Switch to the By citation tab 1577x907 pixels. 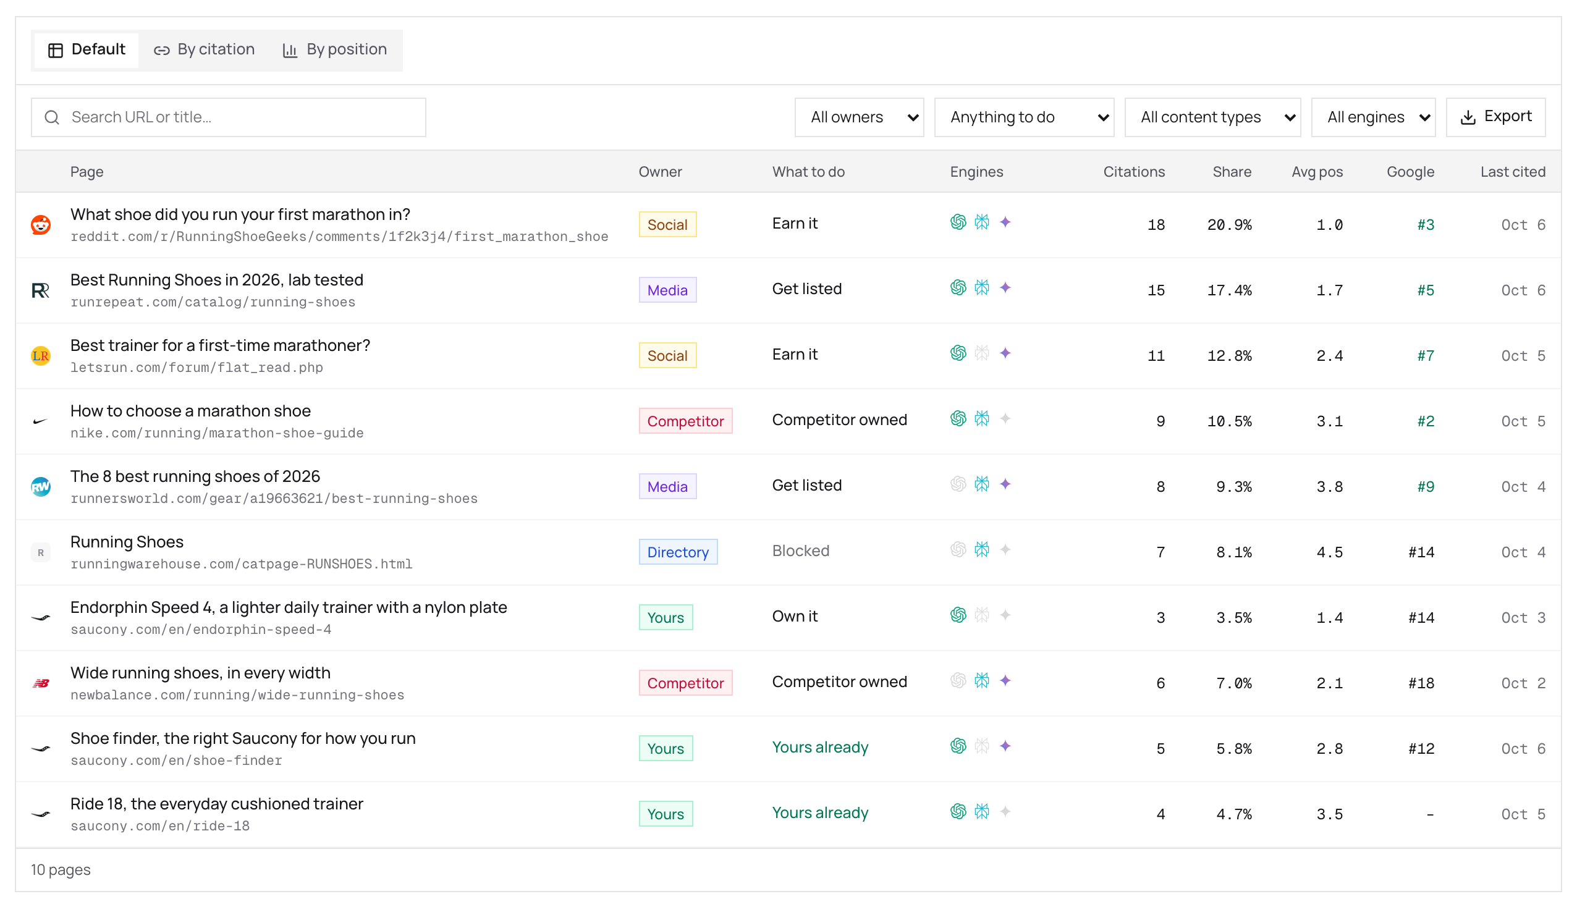click(205, 50)
